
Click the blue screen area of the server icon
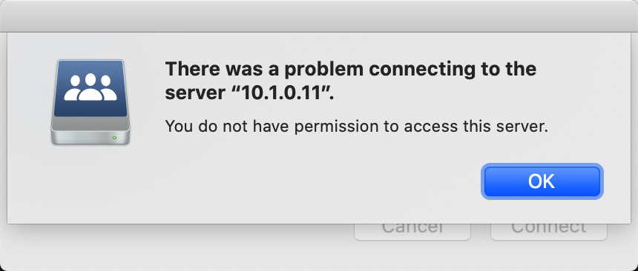pos(89,89)
